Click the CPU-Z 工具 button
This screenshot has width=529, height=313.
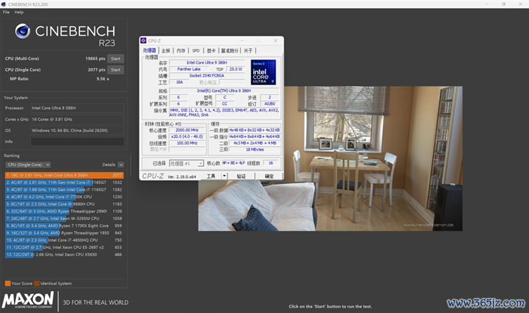click(211, 176)
